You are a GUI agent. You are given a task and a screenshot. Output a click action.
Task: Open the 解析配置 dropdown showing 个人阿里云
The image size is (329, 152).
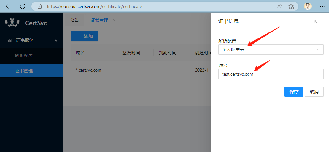[271, 50]
